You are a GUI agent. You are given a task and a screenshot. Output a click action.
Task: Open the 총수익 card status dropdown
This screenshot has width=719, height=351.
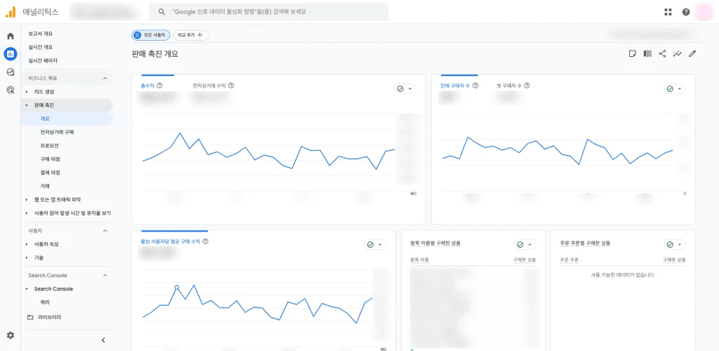[404, 89]
